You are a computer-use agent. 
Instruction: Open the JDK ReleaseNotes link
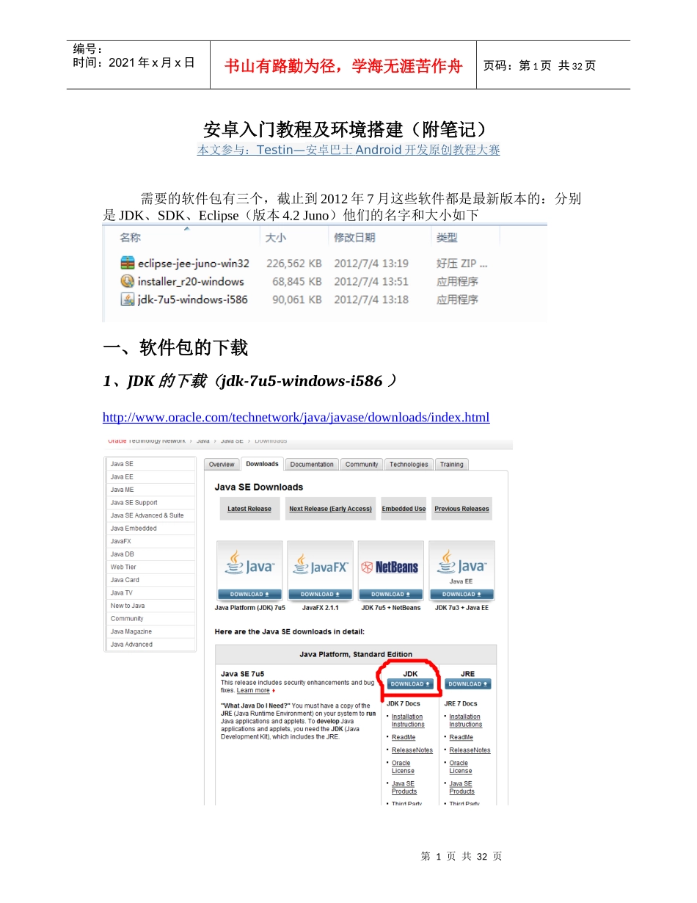412,750
